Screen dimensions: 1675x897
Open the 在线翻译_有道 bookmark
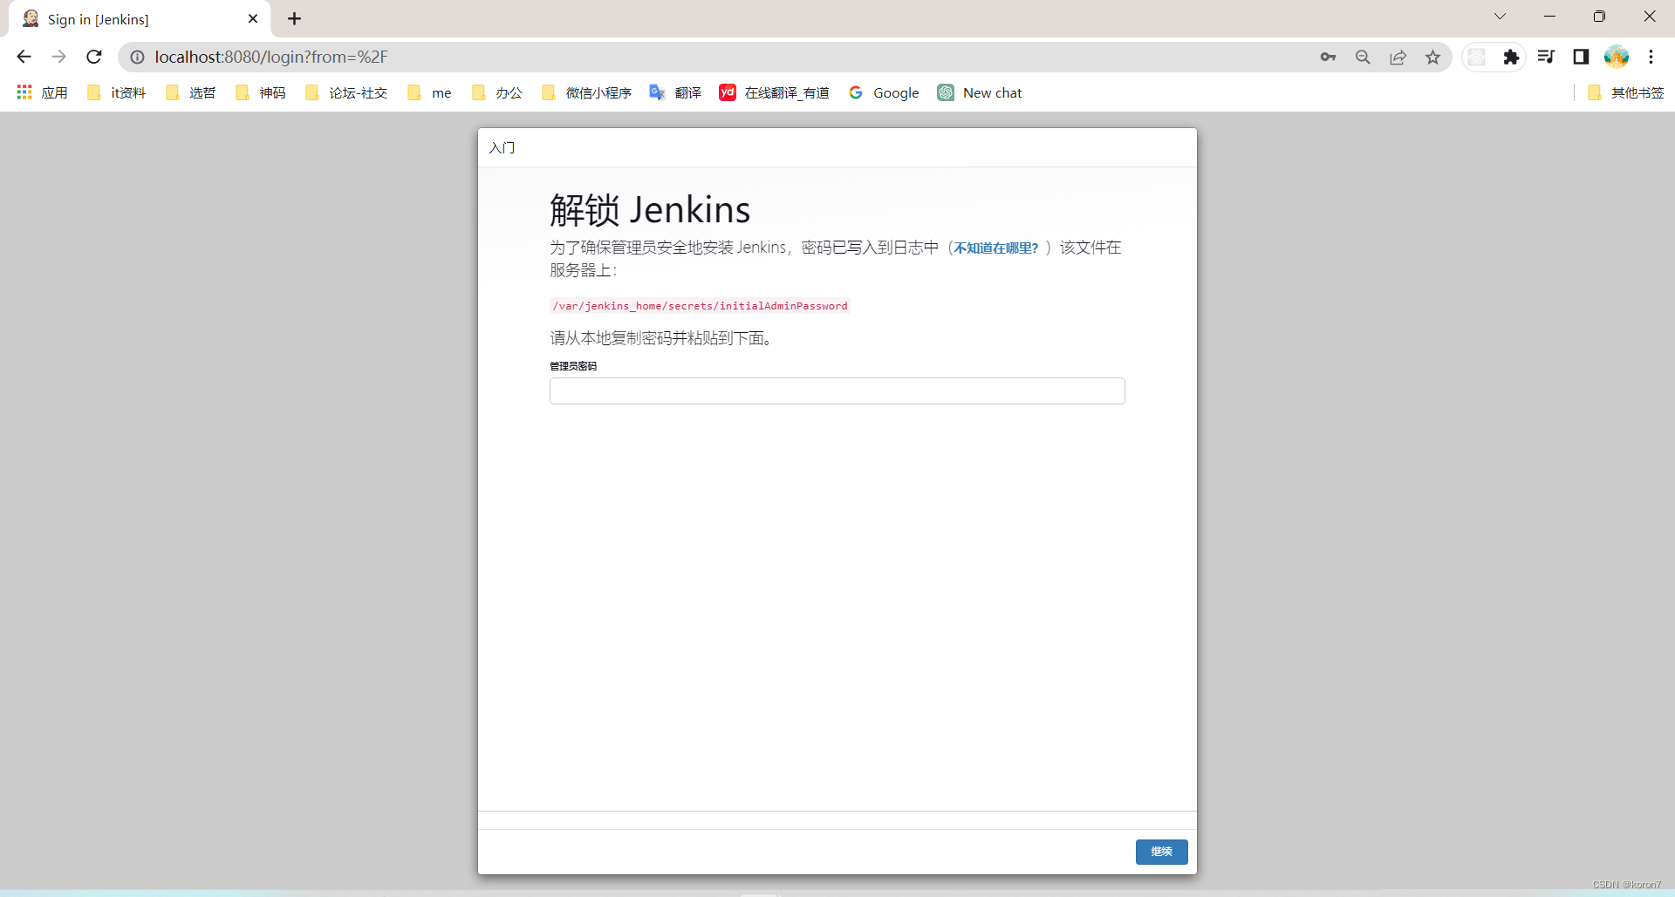point(774,92)
